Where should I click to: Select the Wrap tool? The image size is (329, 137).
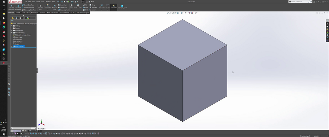pos(92,5)
